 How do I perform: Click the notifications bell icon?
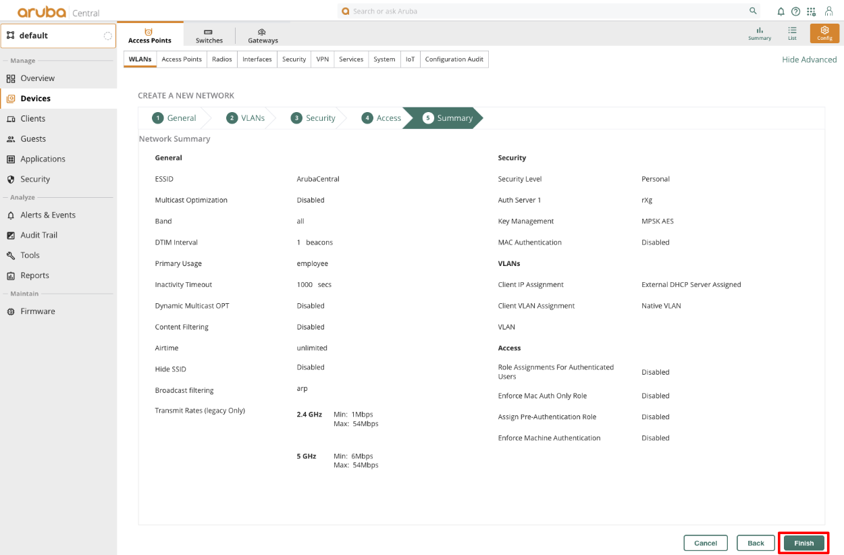(781, 11)
